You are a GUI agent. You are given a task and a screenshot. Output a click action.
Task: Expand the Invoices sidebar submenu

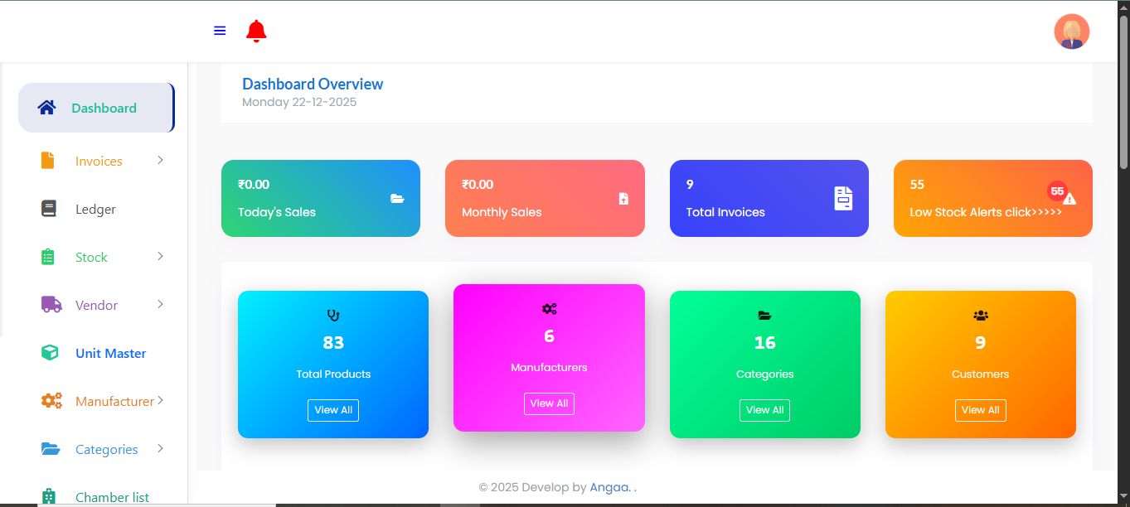pos(160,161)
